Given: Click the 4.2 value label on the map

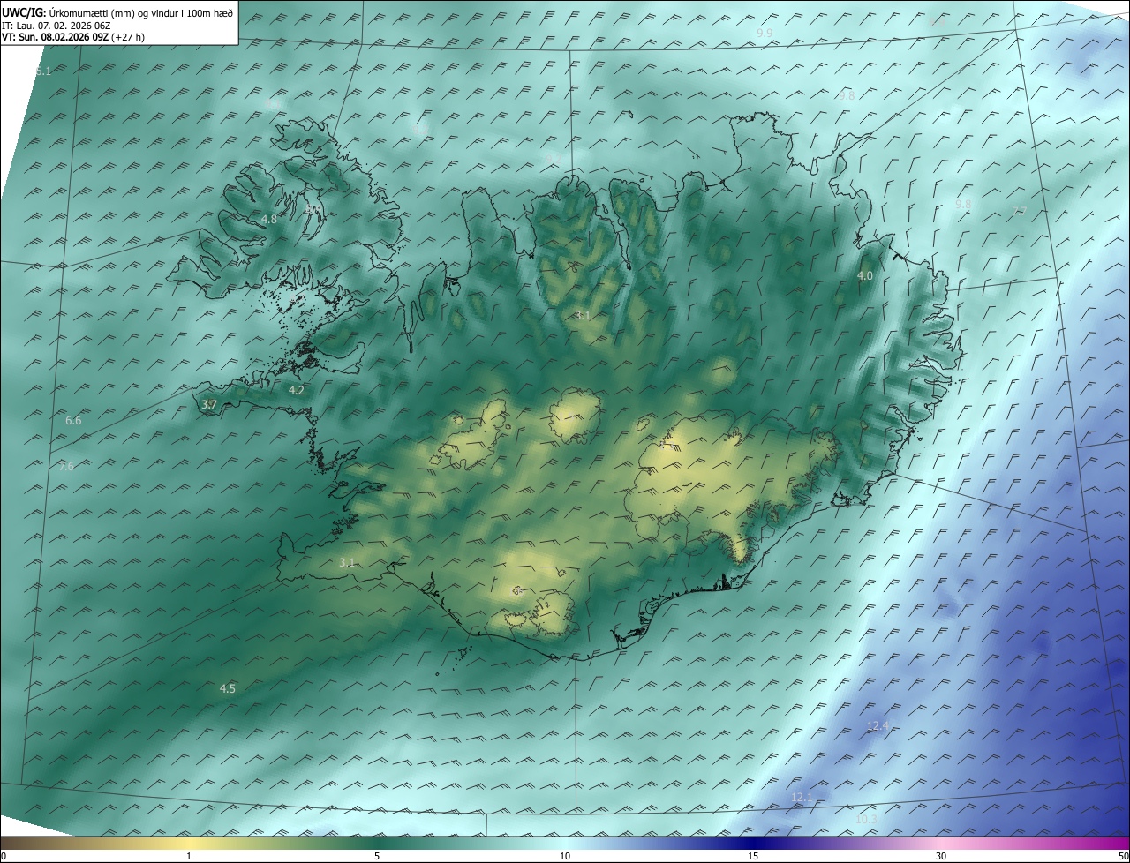Looking at the screenshot, I should click(297, 390).
